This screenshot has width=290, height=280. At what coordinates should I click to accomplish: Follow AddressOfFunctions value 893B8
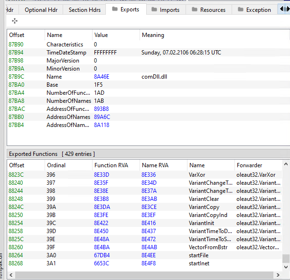click(102, 109)
